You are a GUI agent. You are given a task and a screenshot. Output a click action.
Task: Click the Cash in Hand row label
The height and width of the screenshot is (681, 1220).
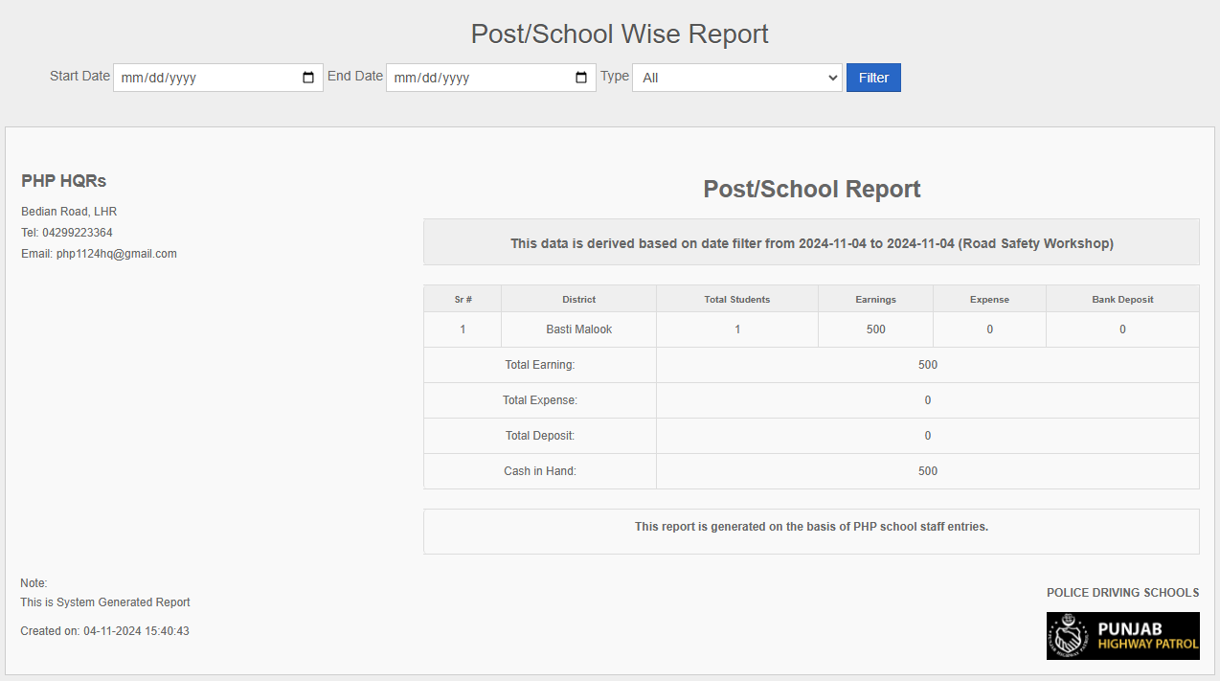click(x=540, y=471)
